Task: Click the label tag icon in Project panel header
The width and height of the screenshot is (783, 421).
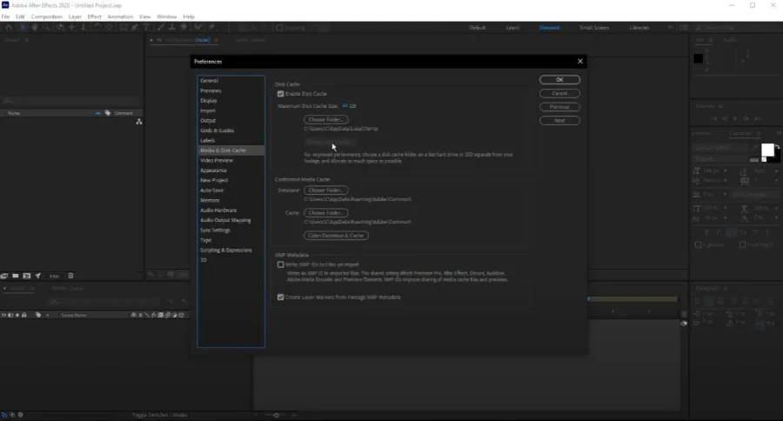Action: (x=107, y=113)
